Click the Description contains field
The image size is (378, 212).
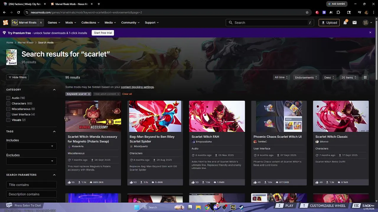31,194
